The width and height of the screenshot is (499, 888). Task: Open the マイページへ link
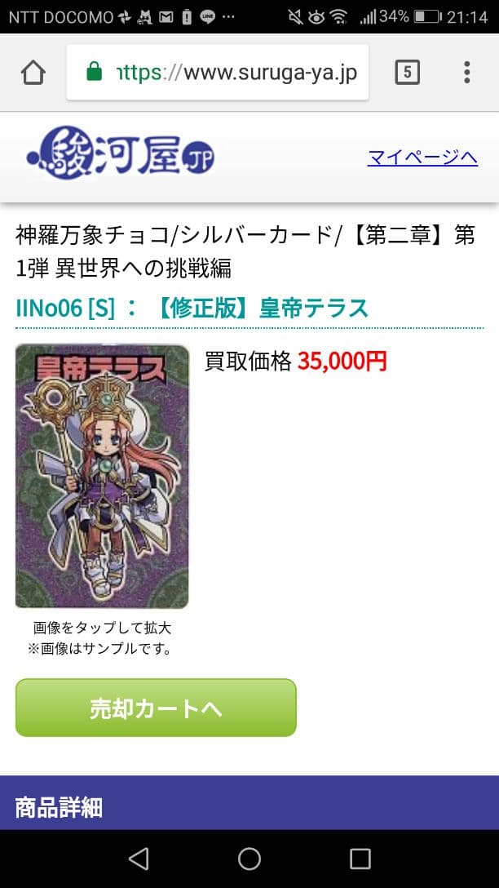pyautogui.click(x=422, y=157)
